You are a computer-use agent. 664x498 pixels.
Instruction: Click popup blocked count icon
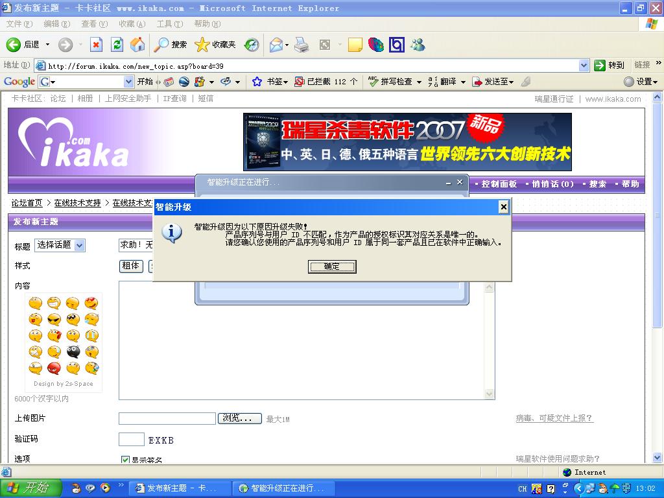[299, 81]
